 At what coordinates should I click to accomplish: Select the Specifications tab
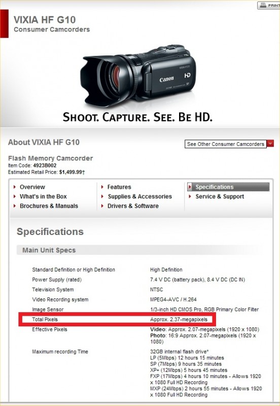[228, 187]
